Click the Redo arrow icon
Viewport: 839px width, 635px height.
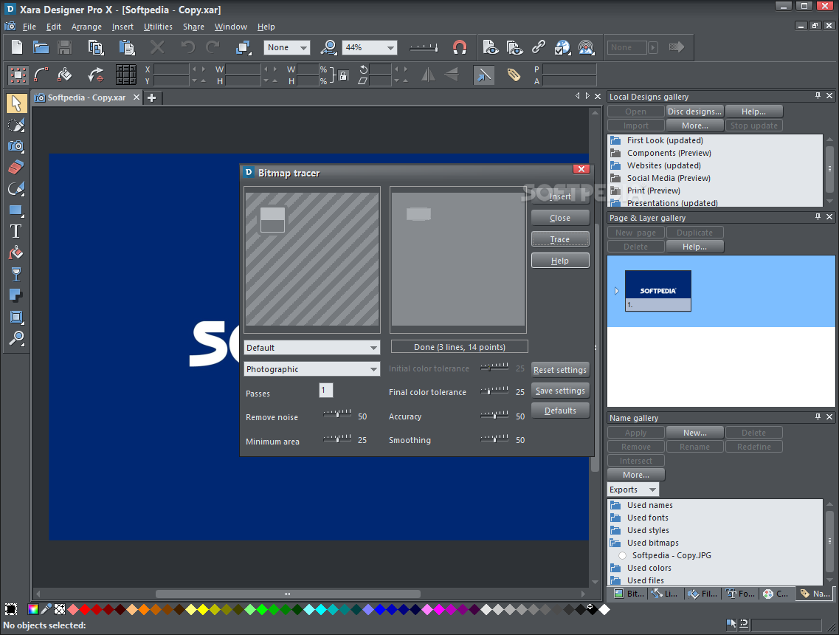pyautogui.click(x=213, y=47)
